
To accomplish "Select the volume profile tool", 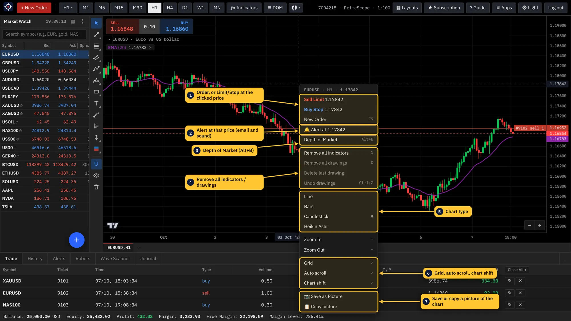I will (x=96, y=126).
